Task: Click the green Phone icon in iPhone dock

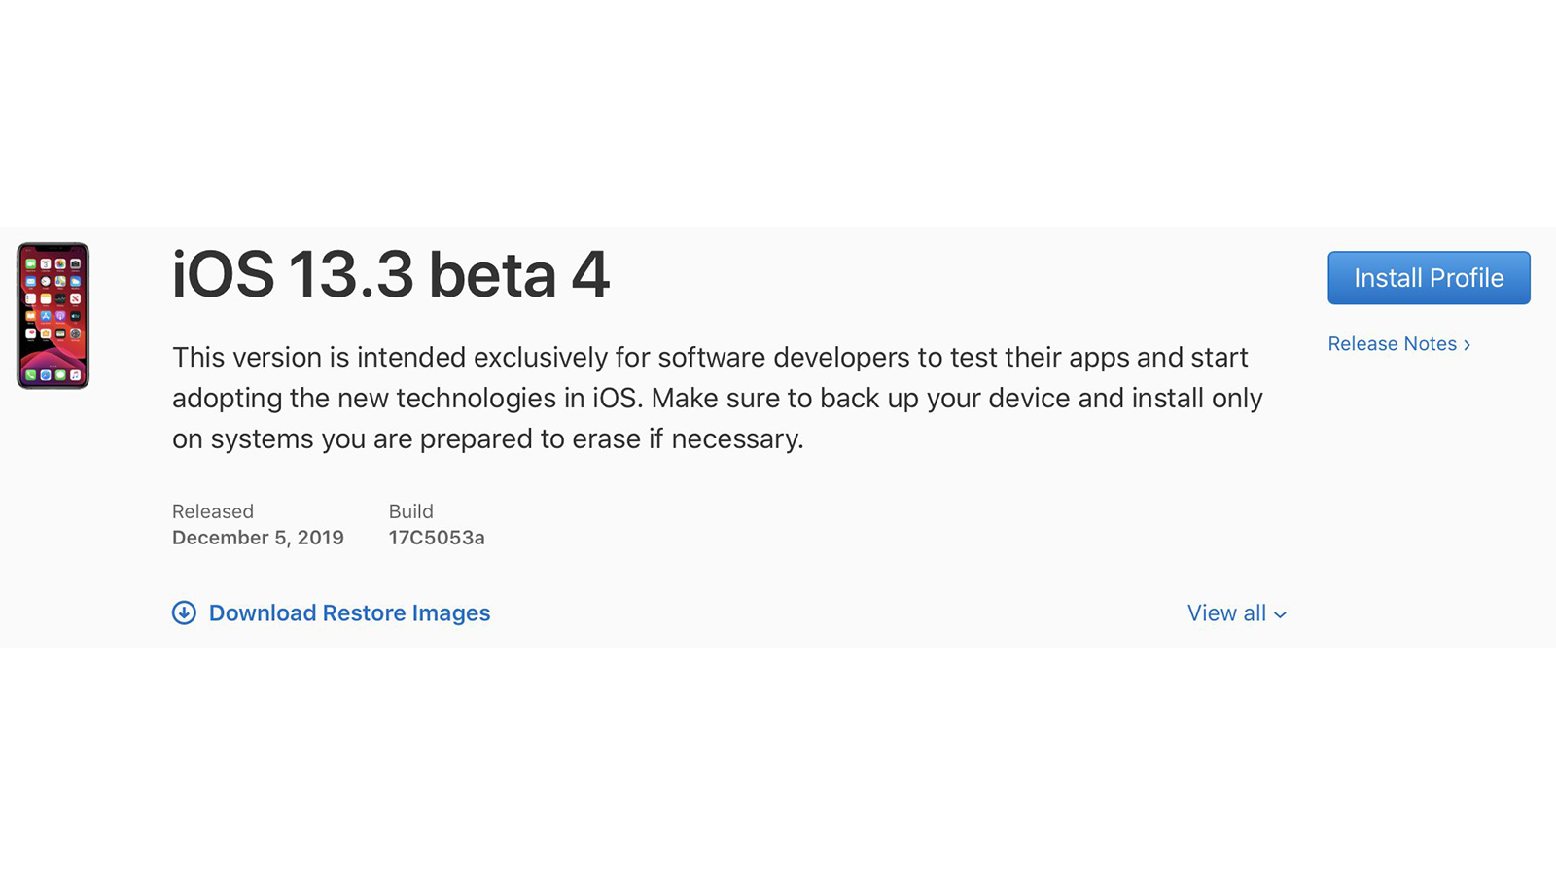Action: (x=31, y=375)
